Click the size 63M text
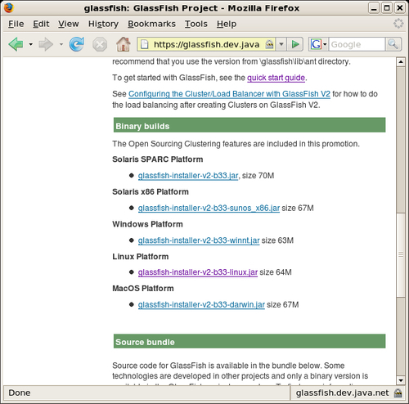The height and width of the screenshot is (404, 409). 277,240
